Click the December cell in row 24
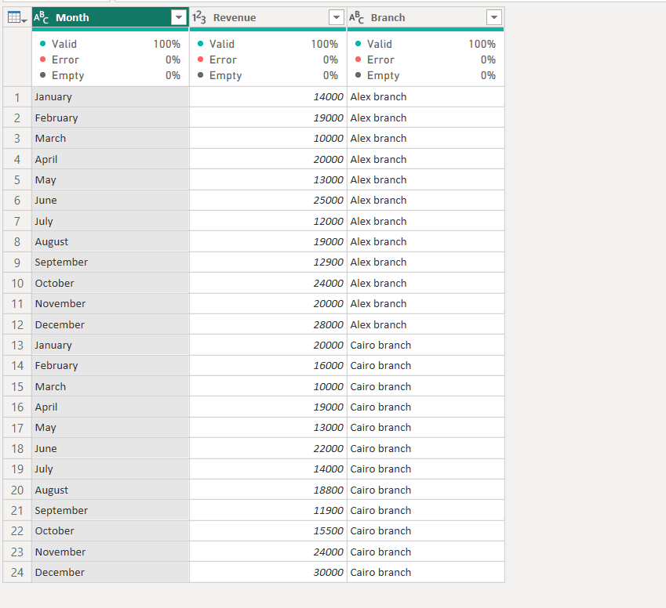The image size is (666, 608). tap(111, 573)
